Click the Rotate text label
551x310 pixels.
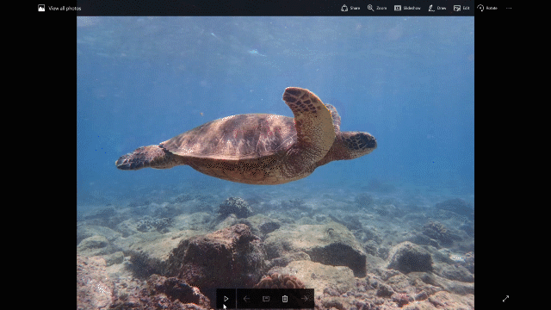pyautogui.click(x=492, y=8)
